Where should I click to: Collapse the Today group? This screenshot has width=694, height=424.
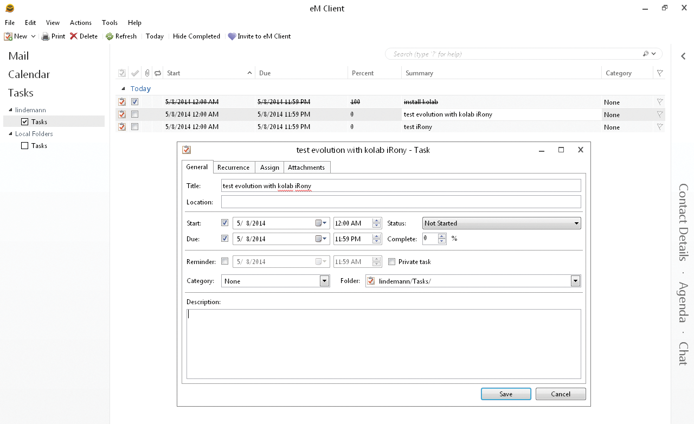123,89
